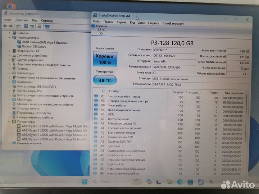This screenshot has height=194, width=259.
Task: Click the status circle for attribute 01 Частота ошибок чтения
Action: [x=96, y=96]
